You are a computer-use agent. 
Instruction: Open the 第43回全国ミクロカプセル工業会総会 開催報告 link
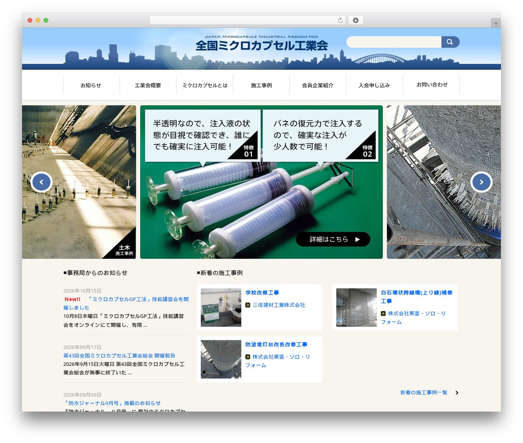point(119,356)
